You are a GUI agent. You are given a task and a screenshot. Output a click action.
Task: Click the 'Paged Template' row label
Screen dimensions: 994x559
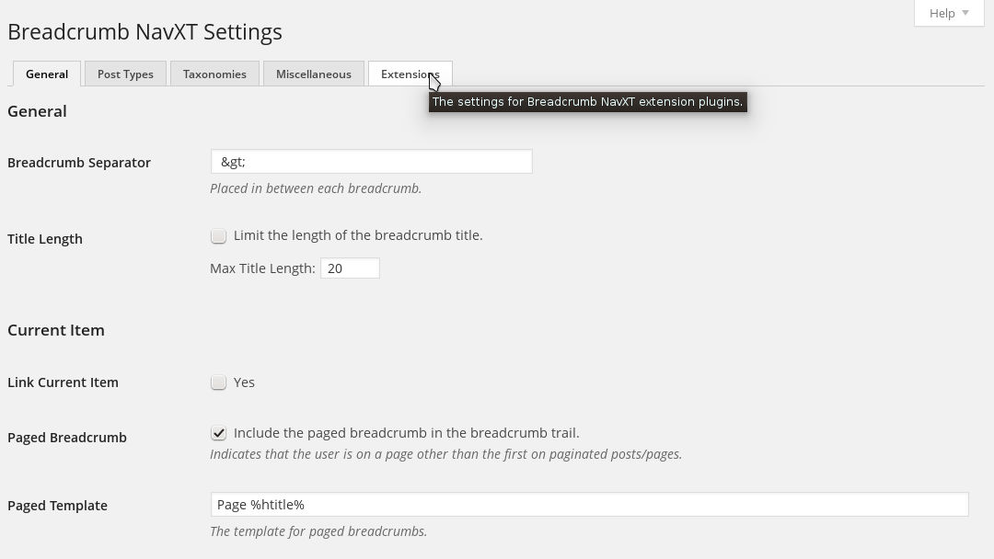tap(57, 506)
